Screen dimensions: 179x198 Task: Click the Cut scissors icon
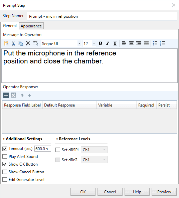13,43
